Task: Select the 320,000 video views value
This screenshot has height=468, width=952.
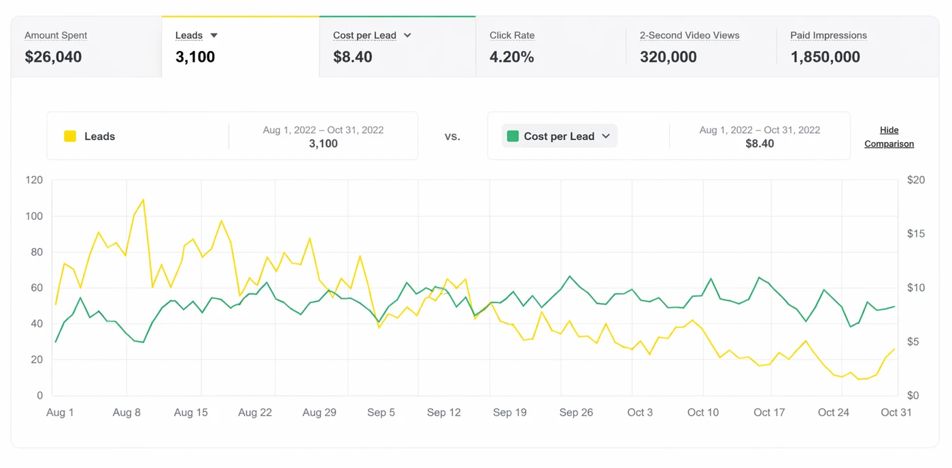Action: (668, 57)
